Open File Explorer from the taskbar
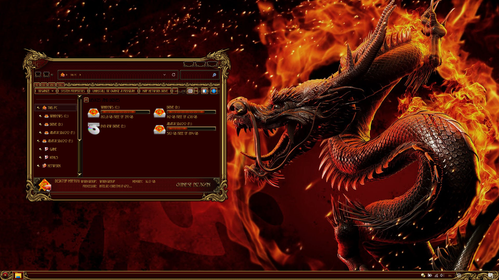Image resolution: width=499 pixels, height=280 pixels. point(18,275)
